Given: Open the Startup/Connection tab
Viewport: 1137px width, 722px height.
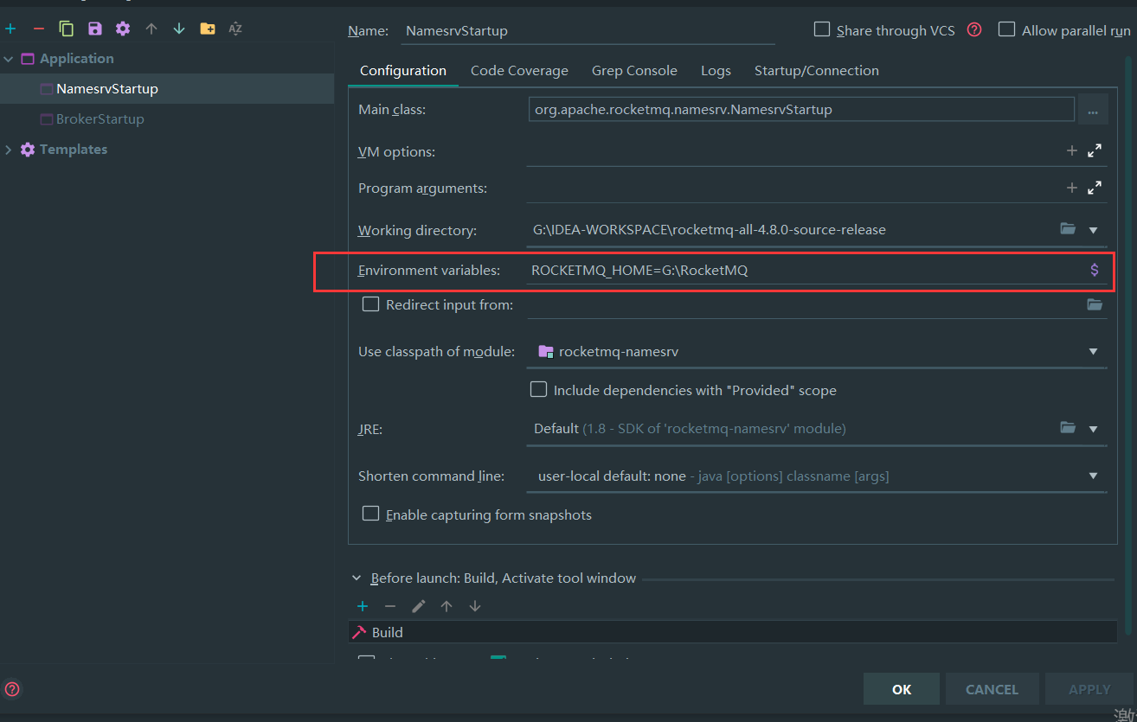Looking at the screenshot, I should coord(817,71).
